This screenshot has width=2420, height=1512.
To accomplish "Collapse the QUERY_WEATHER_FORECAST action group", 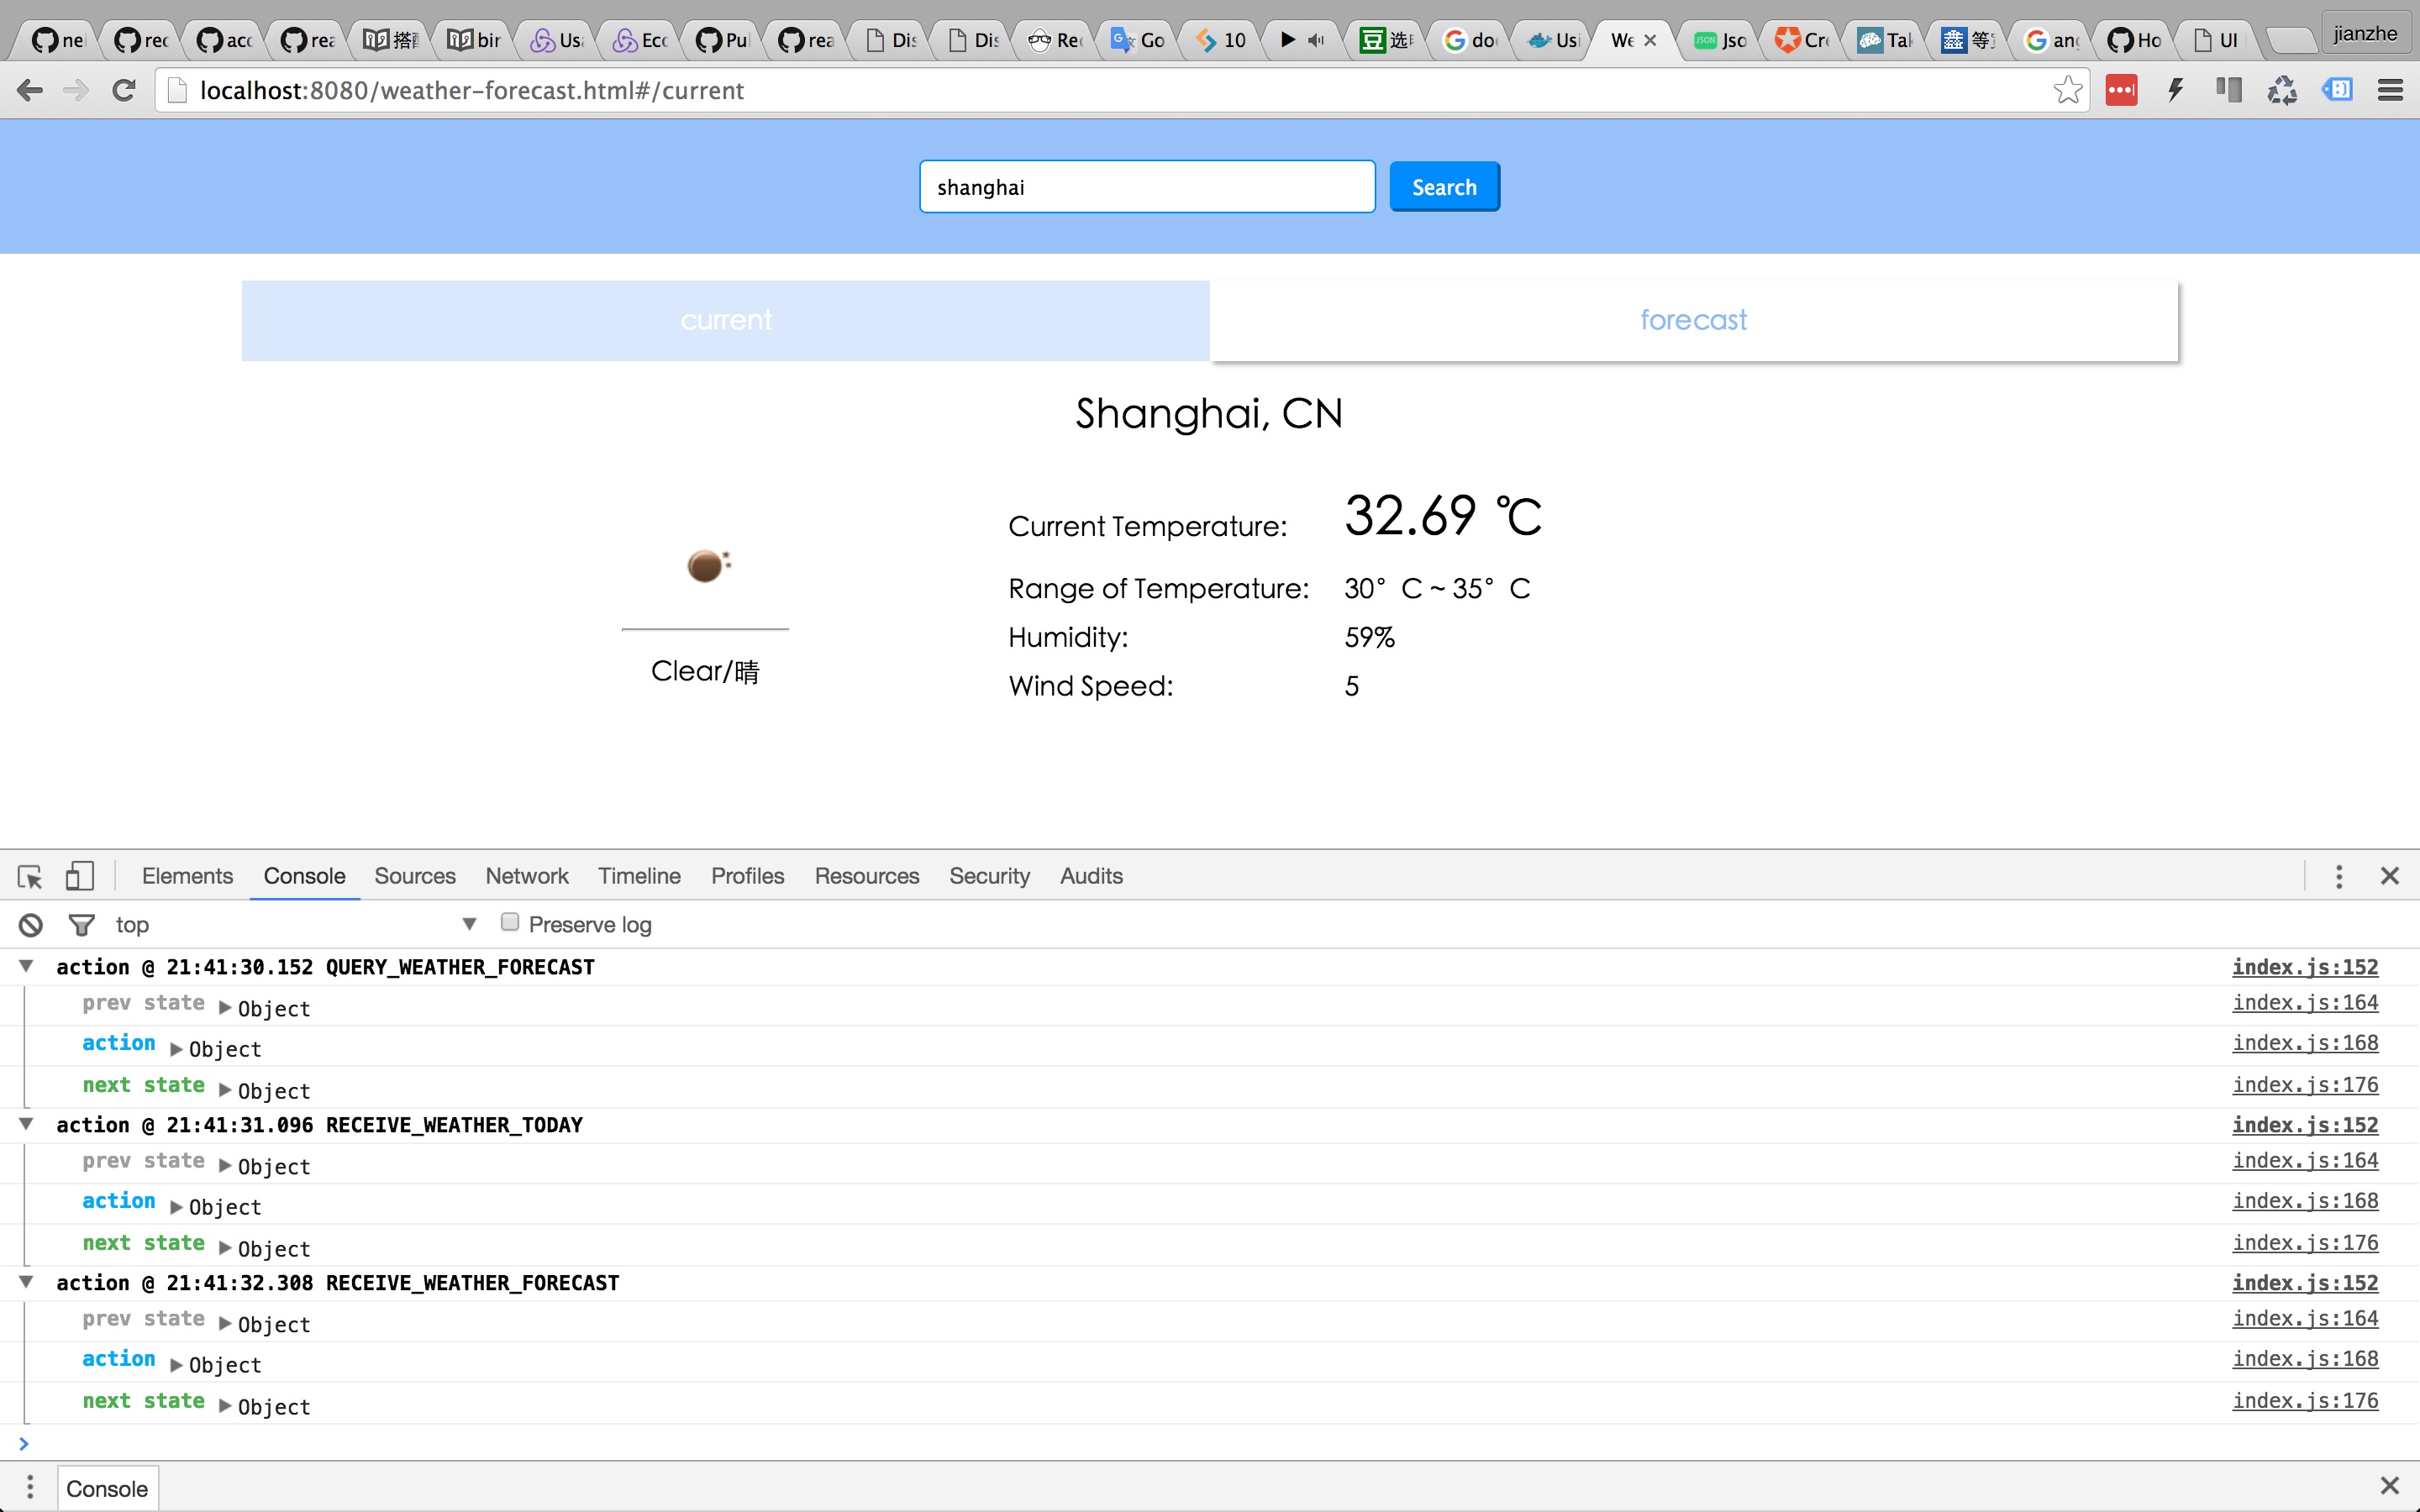I will click(27, 966).
